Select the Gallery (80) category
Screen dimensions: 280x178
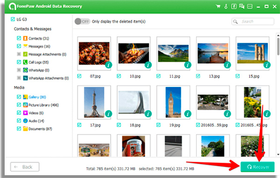[37, 97]
